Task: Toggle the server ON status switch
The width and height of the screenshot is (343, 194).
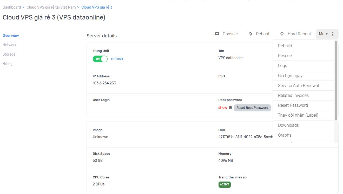Action: tap(100, 59)
